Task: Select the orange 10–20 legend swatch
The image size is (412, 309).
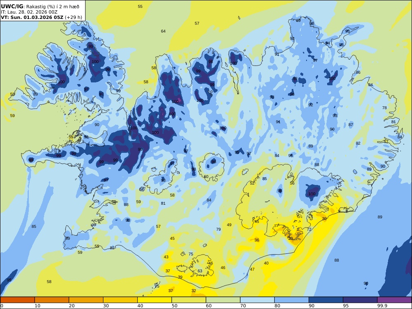Action: click(52, 300)
